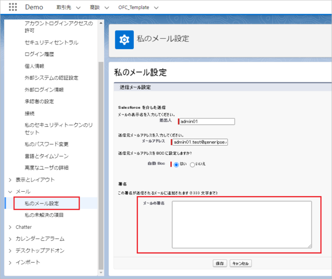Open 個人情報 in the sidebar
This screenshot has width=332, height=279.
point(34,66)
